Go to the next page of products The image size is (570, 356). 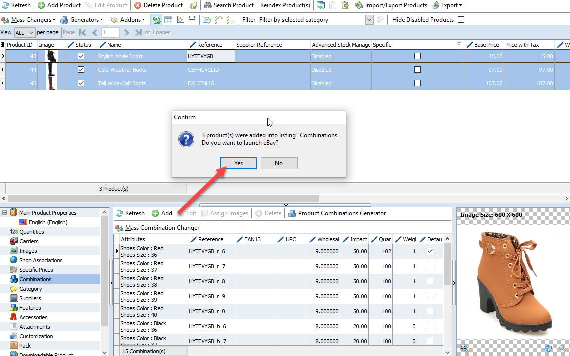[127, 32]
